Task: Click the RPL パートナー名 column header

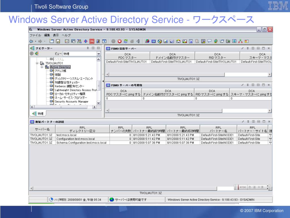Action: (218, 129)
